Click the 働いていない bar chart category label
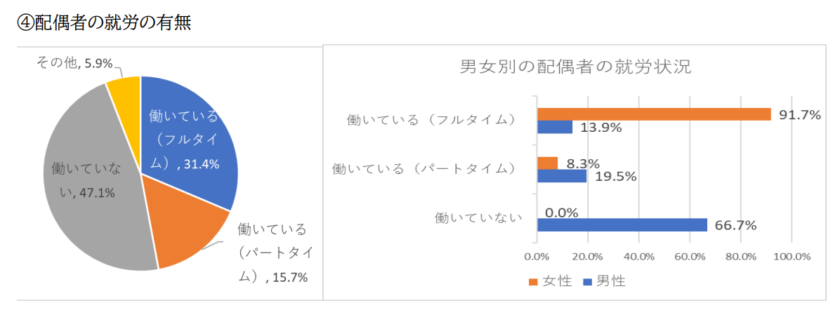Viewport: 840px width, 310px height. point(478,217)
